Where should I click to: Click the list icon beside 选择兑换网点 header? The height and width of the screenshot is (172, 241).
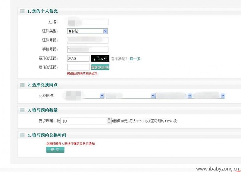coord(22,85)
